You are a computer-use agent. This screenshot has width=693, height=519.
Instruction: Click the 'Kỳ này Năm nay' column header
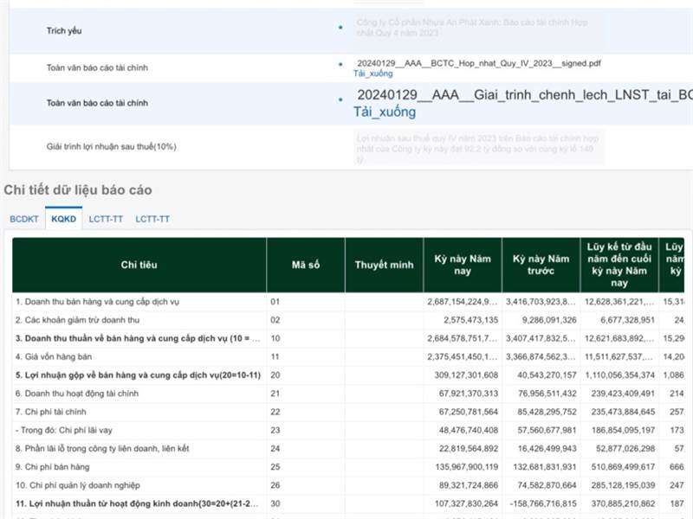[x=463, y=265]
